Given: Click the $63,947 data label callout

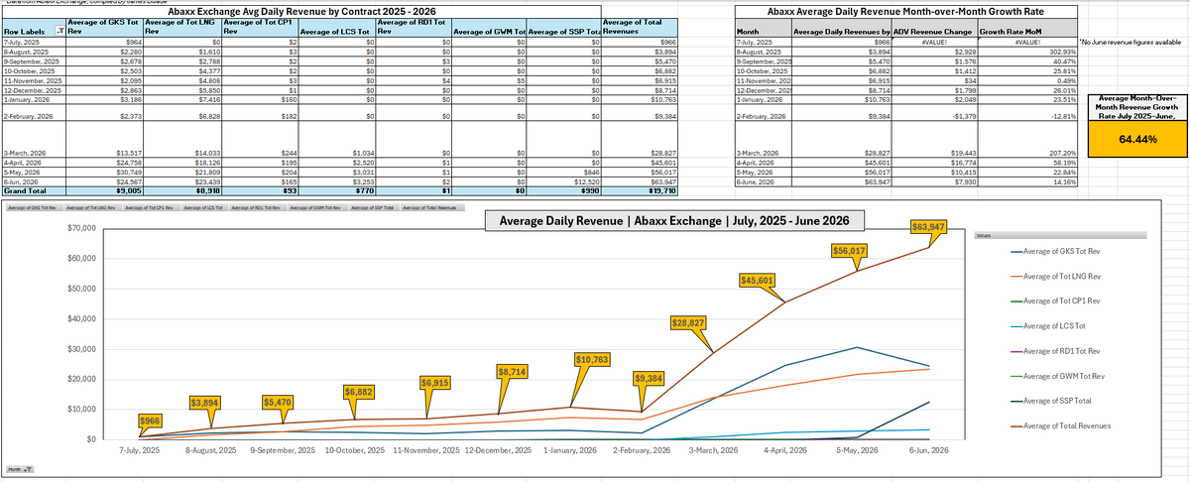Looking at the screenshot, I should (928, 227).
